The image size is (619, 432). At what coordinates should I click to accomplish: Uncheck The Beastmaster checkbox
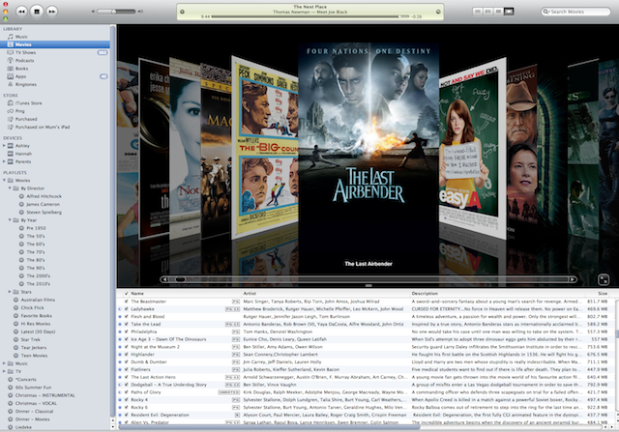point(126,302)
